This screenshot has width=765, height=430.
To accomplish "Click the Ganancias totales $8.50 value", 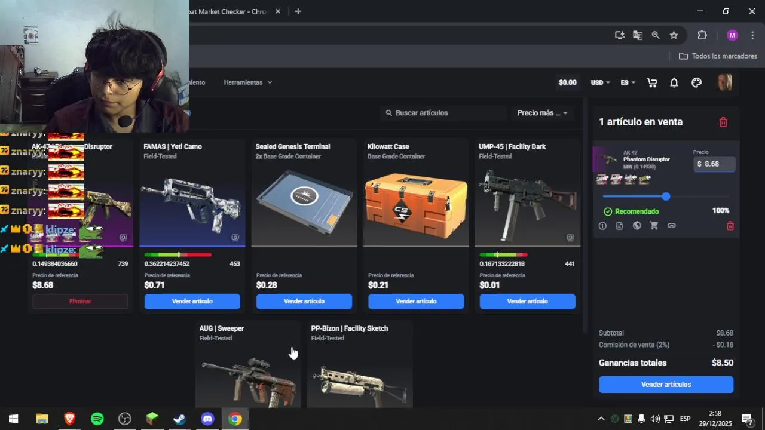I will 722,363.
